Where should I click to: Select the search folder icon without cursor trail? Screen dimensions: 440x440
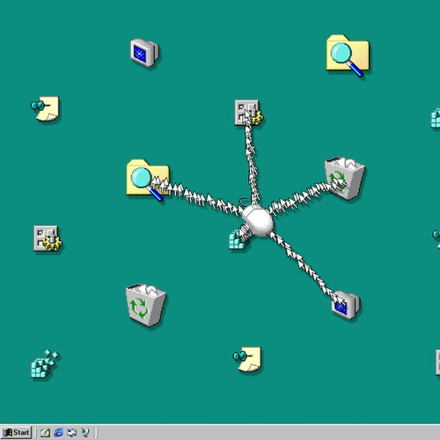[x=348, y=55]
